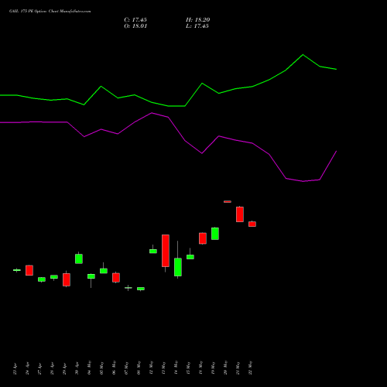
Task: Click the red candle above 24 Apr
Action: pyautogui.click(x=29, y=270)
